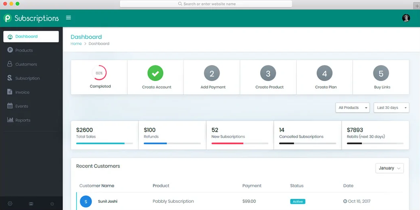Click the $100 Refunds value
The image size is (420, 210).
tap(149, 130)
